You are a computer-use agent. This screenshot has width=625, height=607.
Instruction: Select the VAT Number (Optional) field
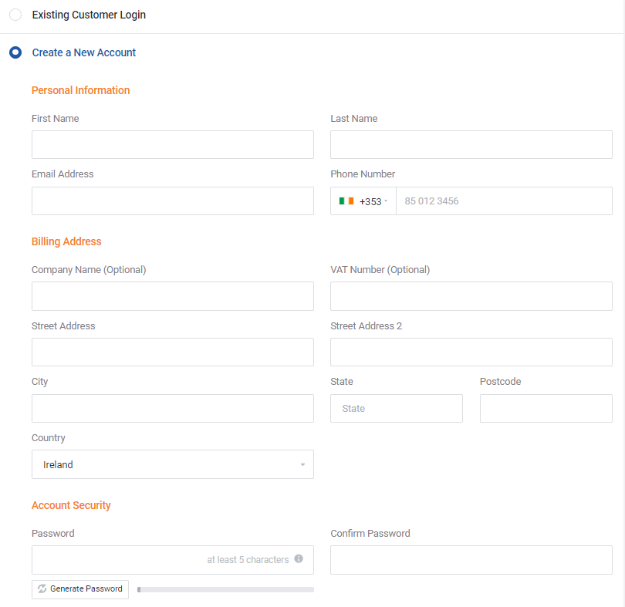coord(471,296)
